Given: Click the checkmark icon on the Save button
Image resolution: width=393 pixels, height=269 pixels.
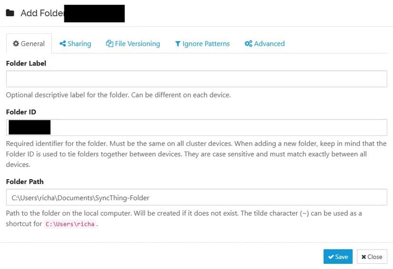Looking at the screenshot, I should [x=331, y=257].
